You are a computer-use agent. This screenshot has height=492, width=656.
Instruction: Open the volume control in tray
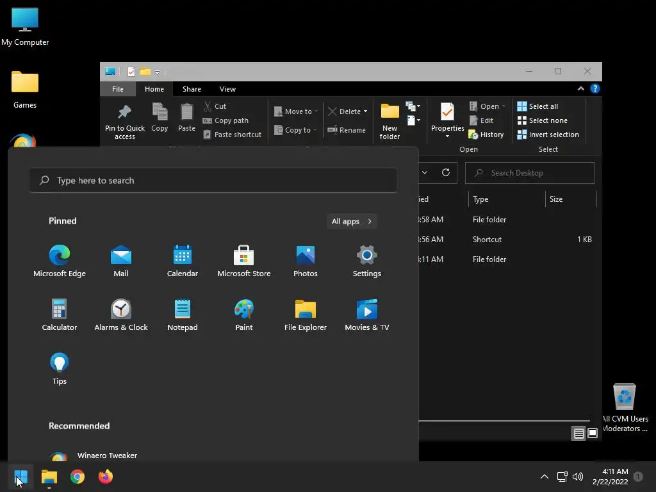[x=578, y=477]
